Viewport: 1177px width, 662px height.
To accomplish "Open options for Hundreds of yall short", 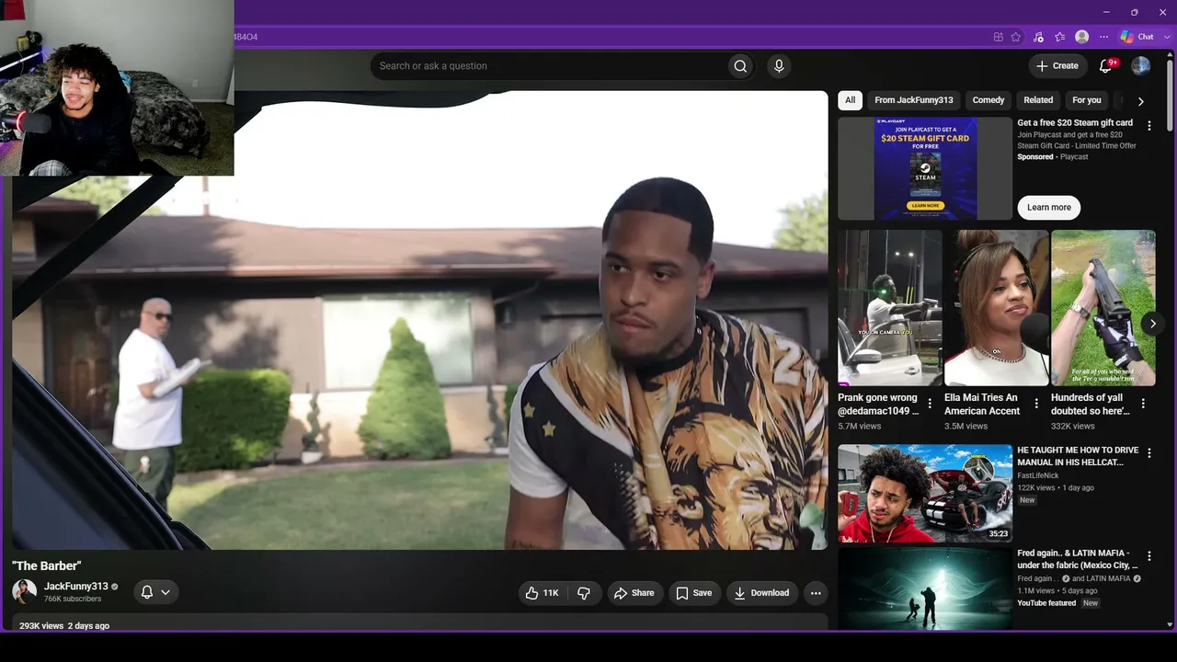I will click(1143, 404).
